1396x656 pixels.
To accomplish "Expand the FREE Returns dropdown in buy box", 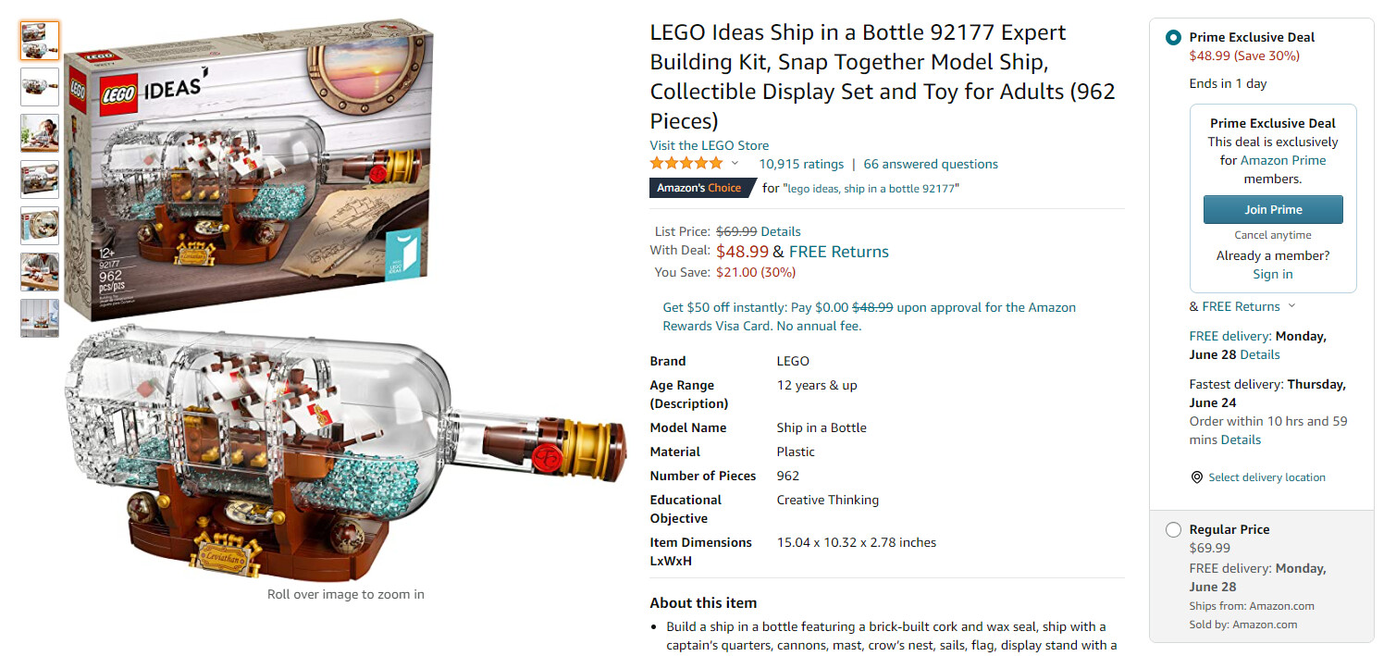I will (1291, 306).
